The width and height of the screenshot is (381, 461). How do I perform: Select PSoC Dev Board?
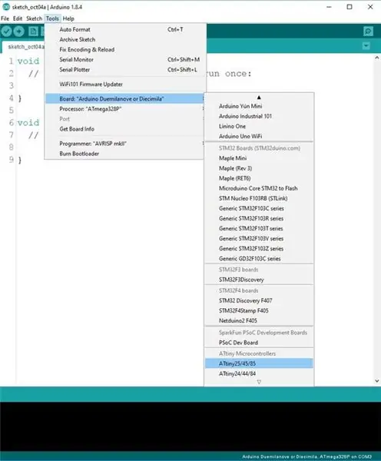[x=259, y=343]
